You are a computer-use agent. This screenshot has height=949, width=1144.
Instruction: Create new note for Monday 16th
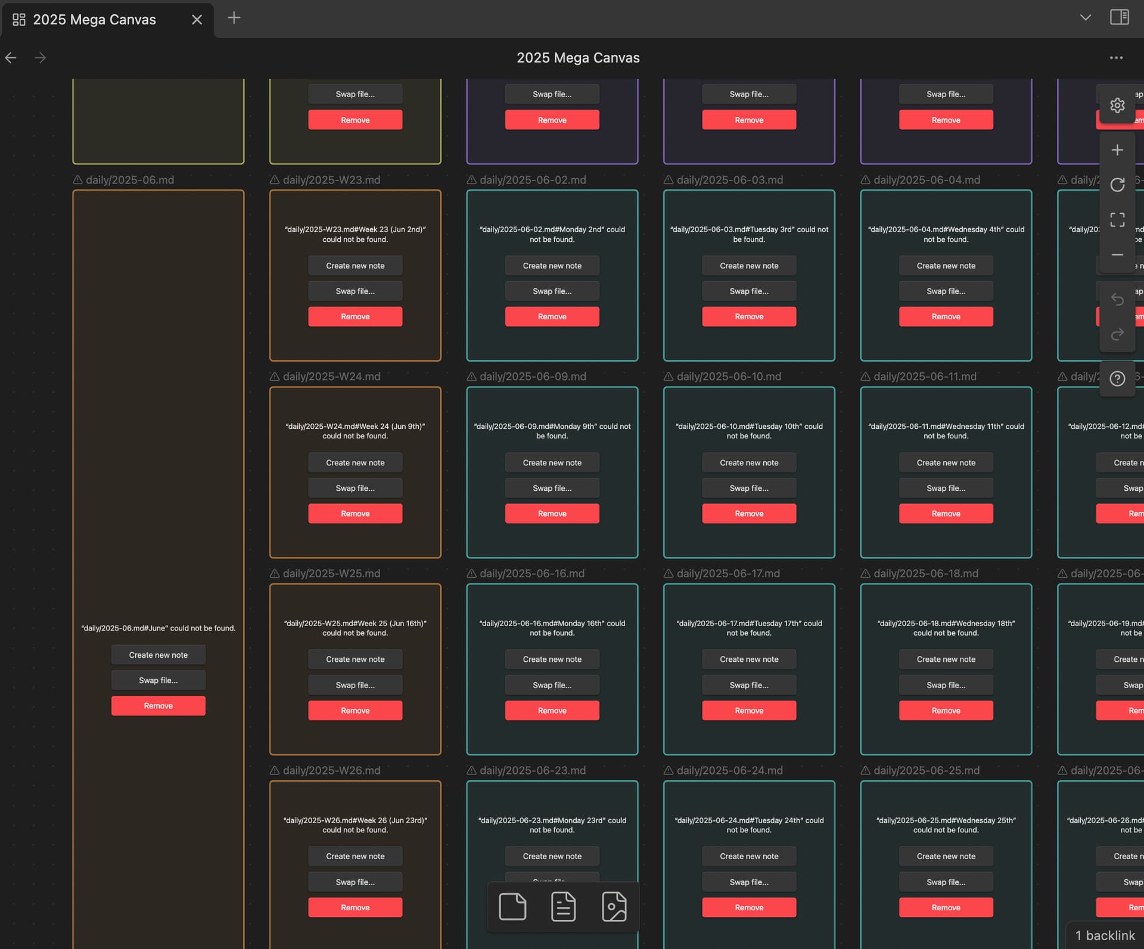tap(552, 659)
